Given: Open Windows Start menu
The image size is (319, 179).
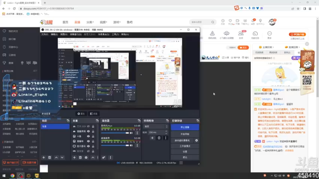Looking at the screenshot, I should click(4, 175).
